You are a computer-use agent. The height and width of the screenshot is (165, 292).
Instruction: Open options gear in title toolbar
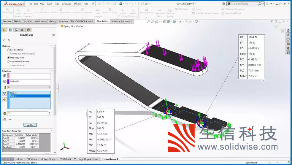pos(146,4)
